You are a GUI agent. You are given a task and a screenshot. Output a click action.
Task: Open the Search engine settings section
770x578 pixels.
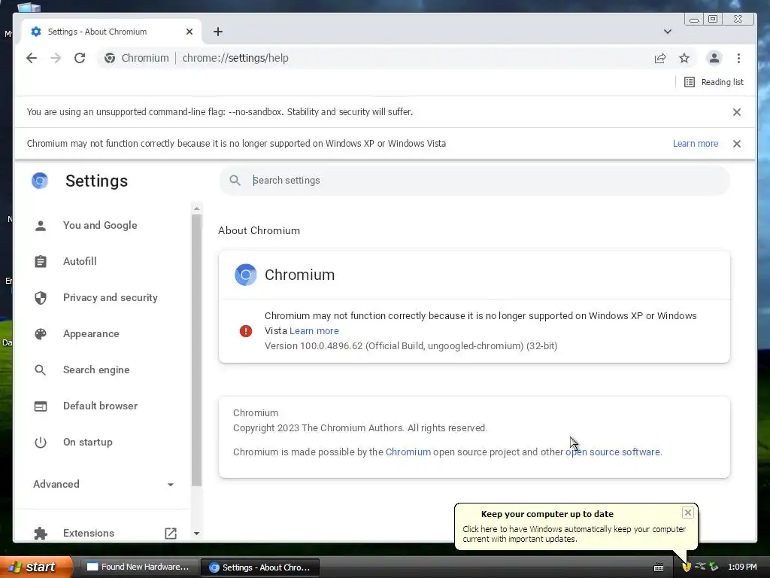96,370
